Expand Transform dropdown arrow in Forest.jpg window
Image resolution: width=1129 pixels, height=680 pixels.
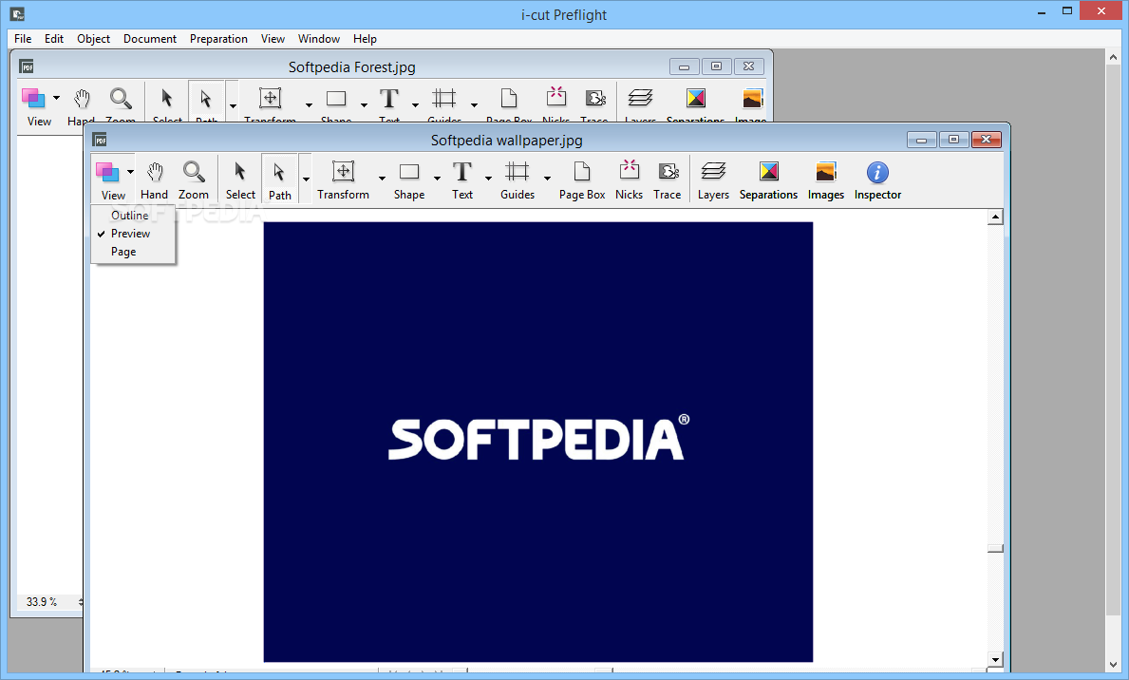click(309, 105)
